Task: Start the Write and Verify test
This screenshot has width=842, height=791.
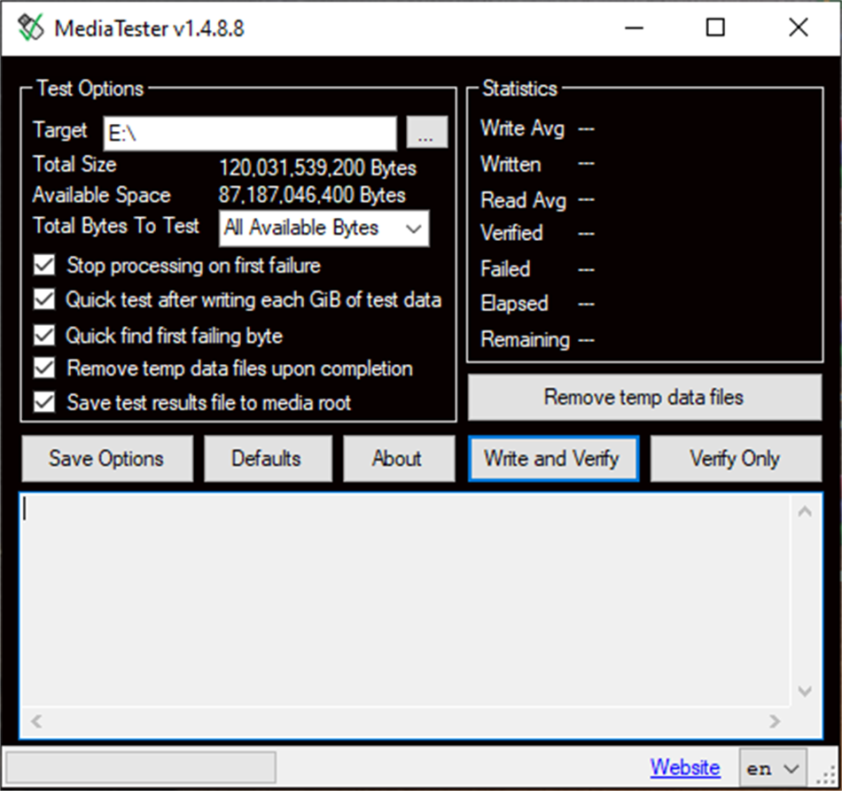Action: (553, 459)
